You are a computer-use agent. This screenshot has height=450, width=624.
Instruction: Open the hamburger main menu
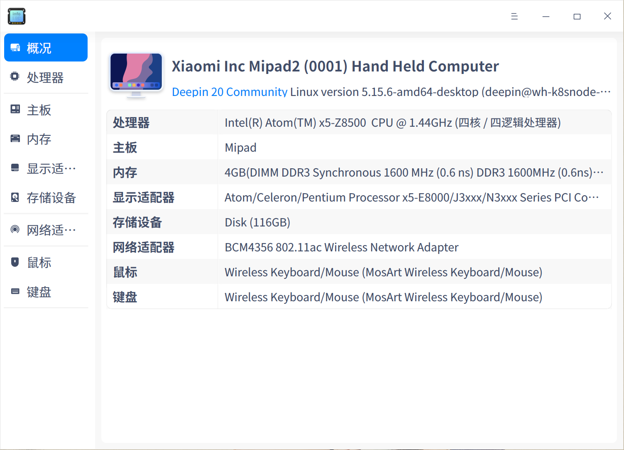[514, 16]
